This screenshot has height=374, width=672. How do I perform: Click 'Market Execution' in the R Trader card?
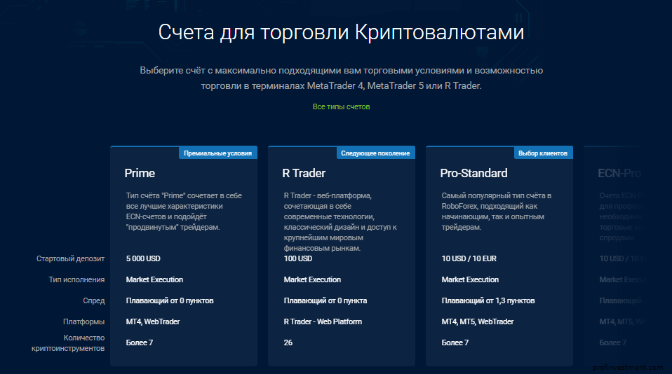312,279
